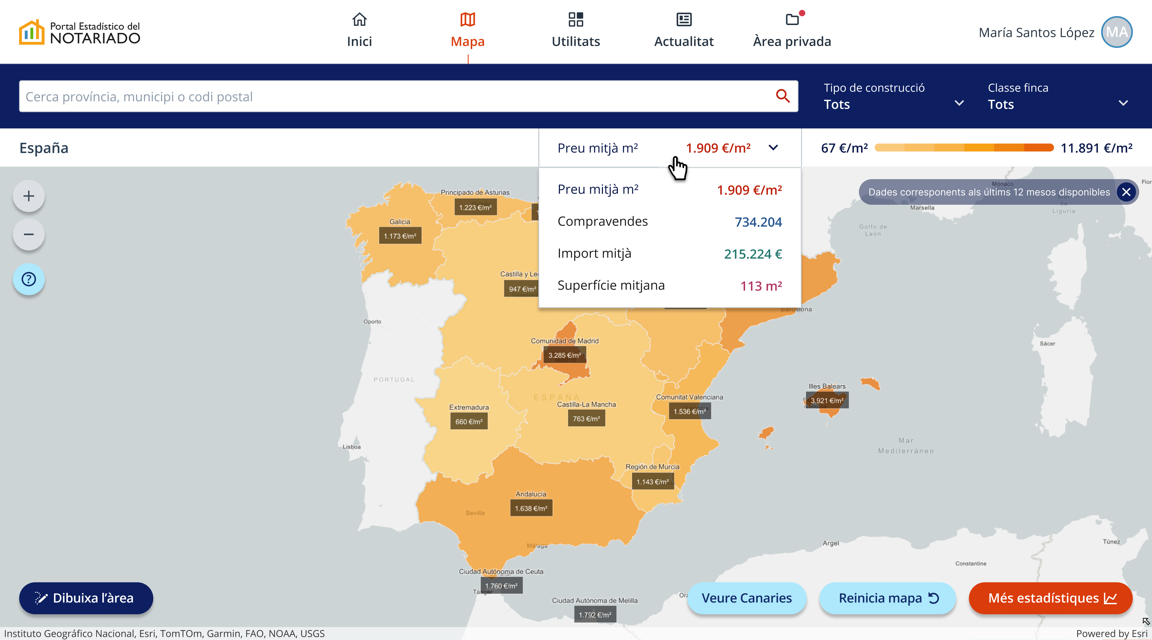The image size is (1152, 640).
Task: Click the Inici home icon
Action: tap(359, 20)
